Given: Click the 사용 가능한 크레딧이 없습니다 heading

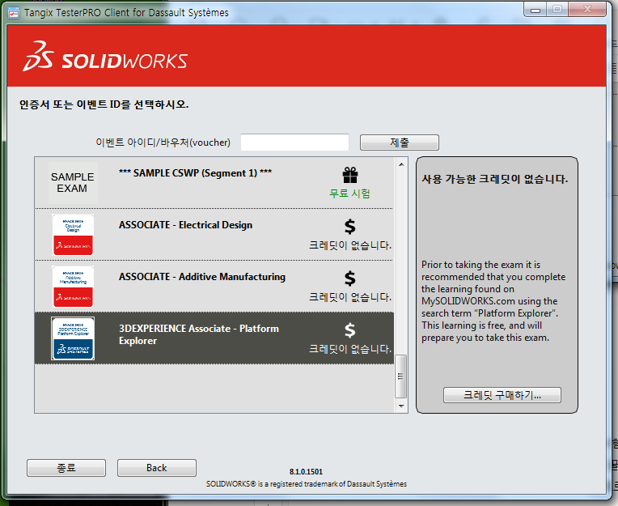Looking at the screenshot, I should 495,179.
